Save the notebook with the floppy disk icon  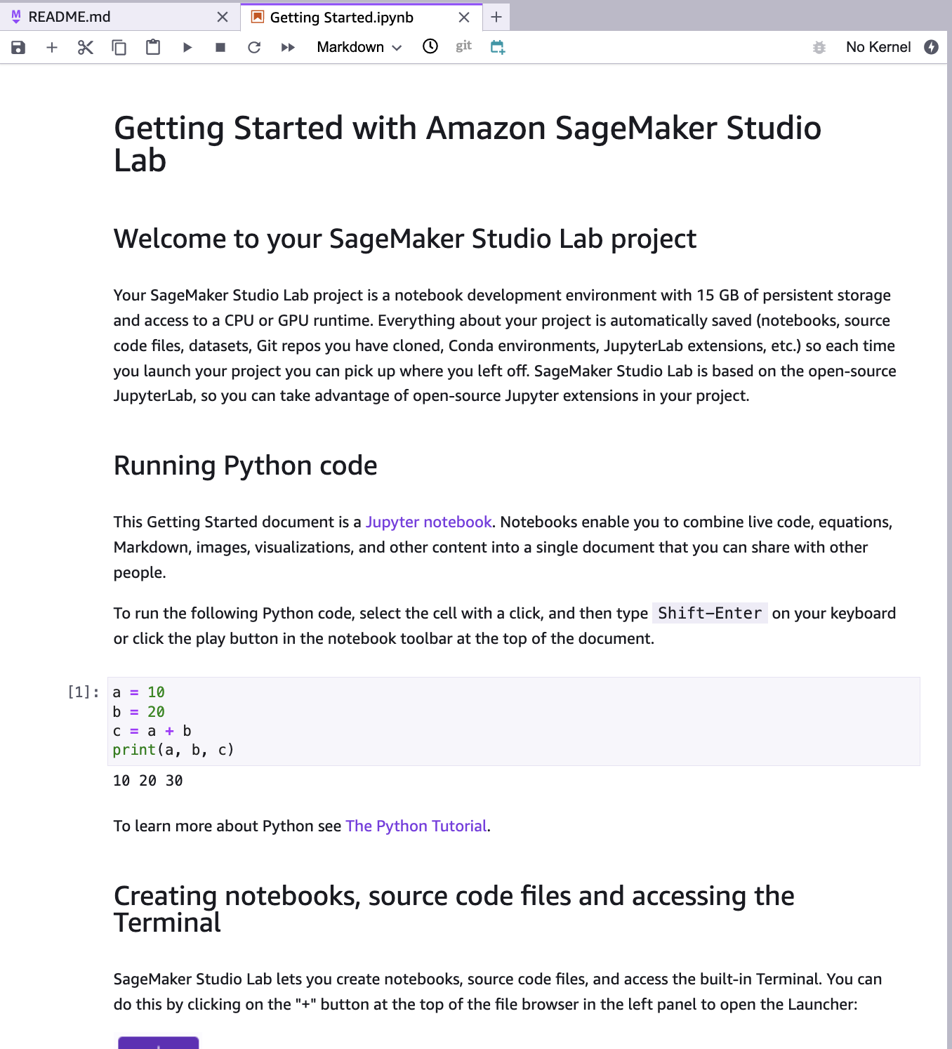18,47
